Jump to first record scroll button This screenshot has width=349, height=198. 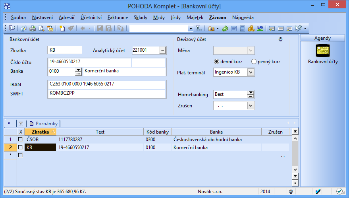295,132
